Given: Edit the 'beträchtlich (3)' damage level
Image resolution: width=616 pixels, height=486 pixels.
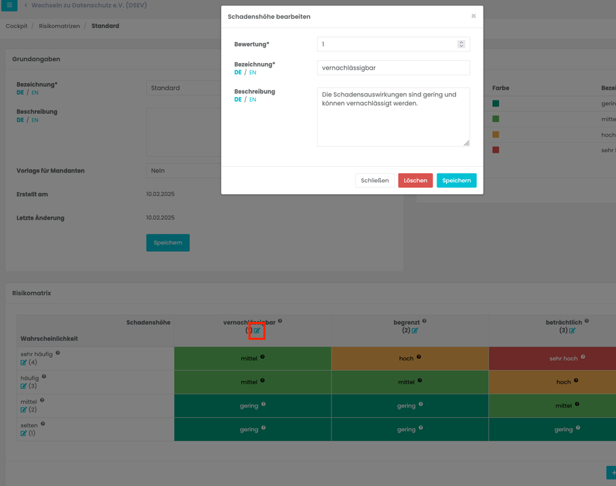Looking at the screenshot, I should (572, 331).
